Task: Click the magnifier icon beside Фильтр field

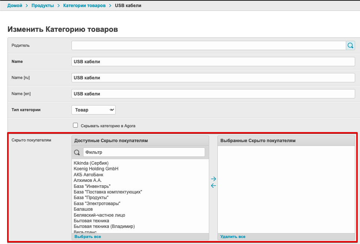Action: point(77,152)
